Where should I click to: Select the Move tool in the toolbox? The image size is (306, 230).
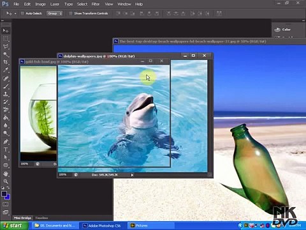[6, 31]
